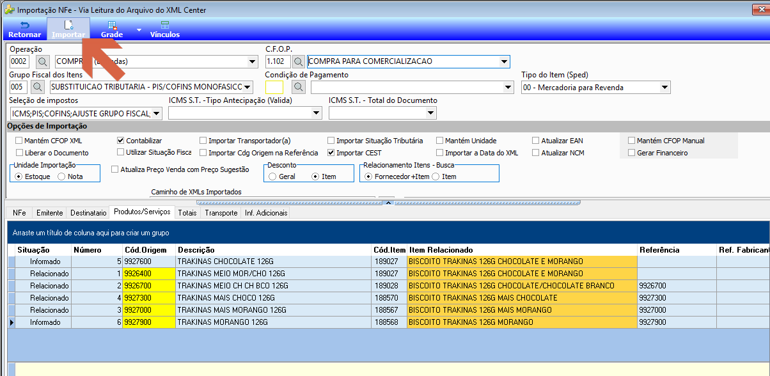This screenshot has width=770, height=376.
Task: Select Fornecedor+Item busca radio button
Action: [x=368, y=176]
